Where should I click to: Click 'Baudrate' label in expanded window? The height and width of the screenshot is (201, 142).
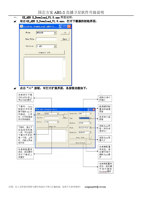tap(72, 123)
